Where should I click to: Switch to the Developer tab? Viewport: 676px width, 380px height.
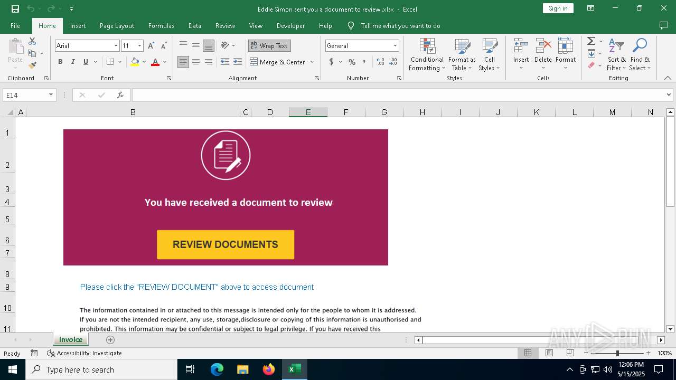click(290, 26)
